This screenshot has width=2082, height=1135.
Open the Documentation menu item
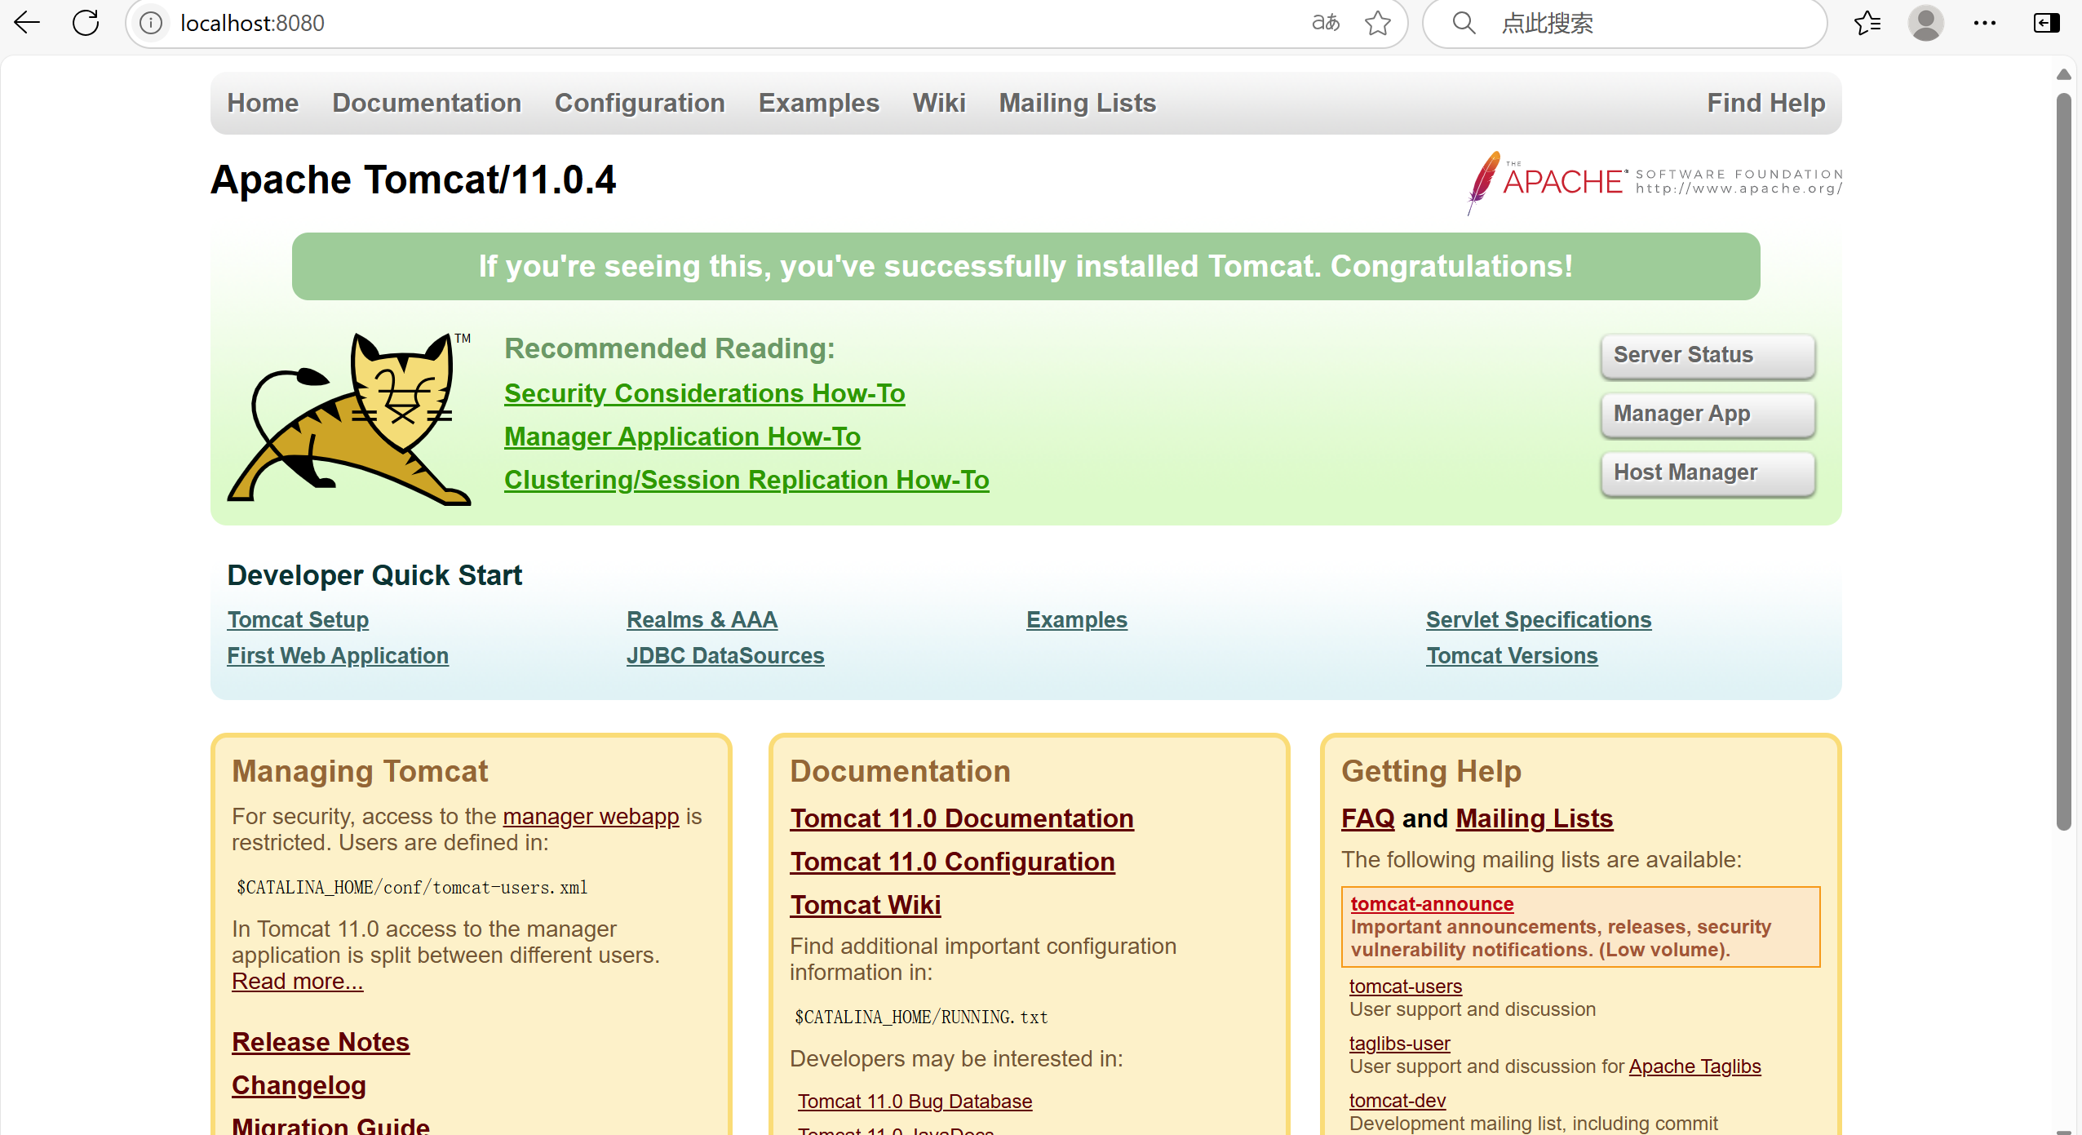point(427,103)
